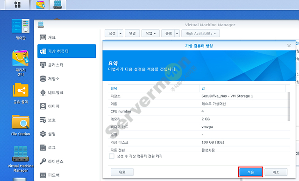Image resolution: width=299 pixels, height=181 pixels.
Task: Click the 로그 list icon
Action: tap(43, 147)
